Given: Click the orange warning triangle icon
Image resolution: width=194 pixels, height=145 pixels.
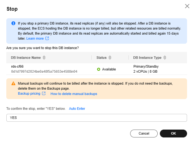Looking at the screenshot, I should 13,84.
